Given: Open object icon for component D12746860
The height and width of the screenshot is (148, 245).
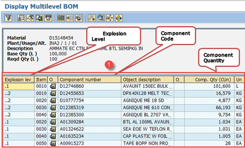Looking at the screenshot, I should [53, 86].
